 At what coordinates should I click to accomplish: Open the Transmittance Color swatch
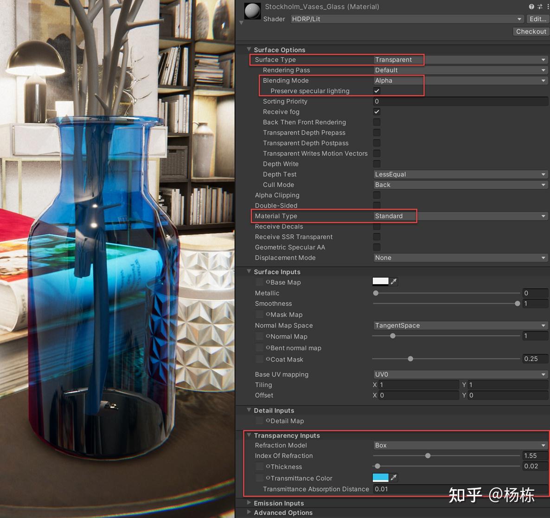381,477
